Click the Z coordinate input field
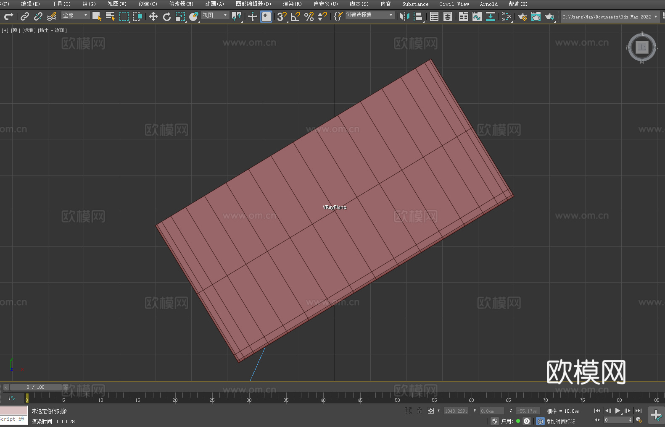This screenshot has height=427, width=665. [x=528, y=411]
